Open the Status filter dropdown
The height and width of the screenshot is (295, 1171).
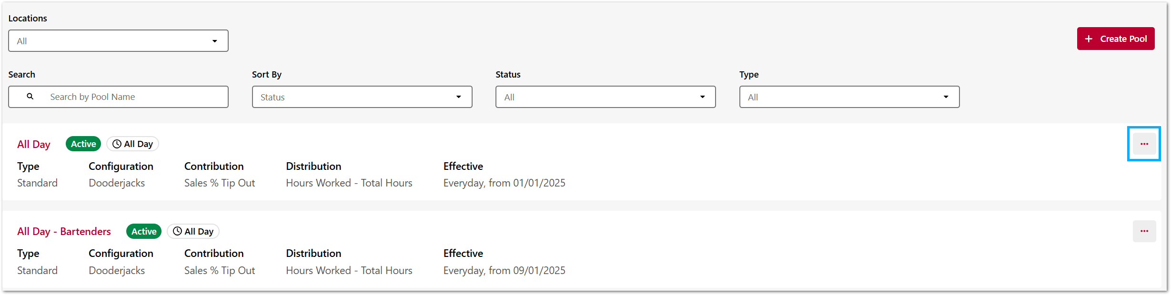coord(605,97)
